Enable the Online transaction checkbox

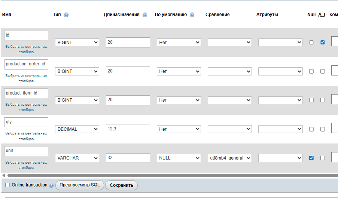[x=7, y=185]
